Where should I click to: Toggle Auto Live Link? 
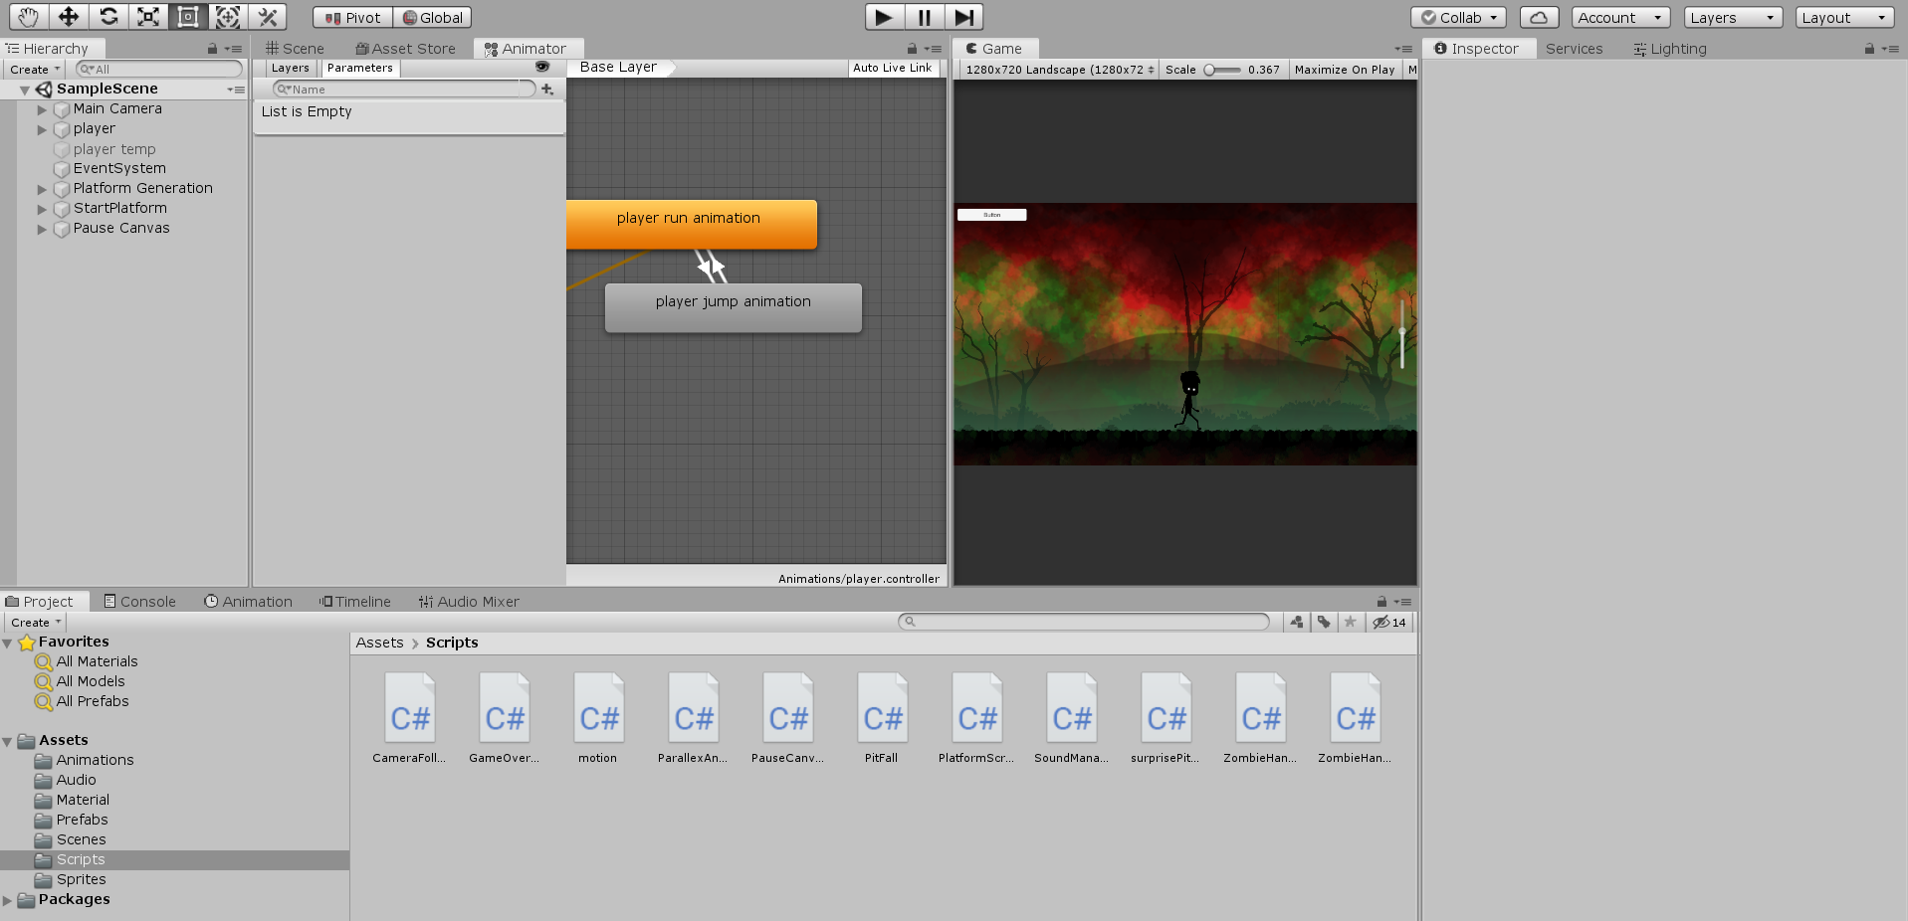pos(893,68)
